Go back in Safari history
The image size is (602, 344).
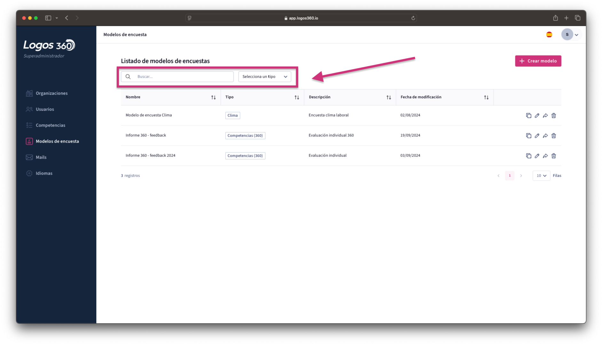click(x=67, y=18)
